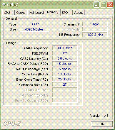Click the CPU-Z title bar logo icon
115x132 pixels.
[x=4, y=4]
